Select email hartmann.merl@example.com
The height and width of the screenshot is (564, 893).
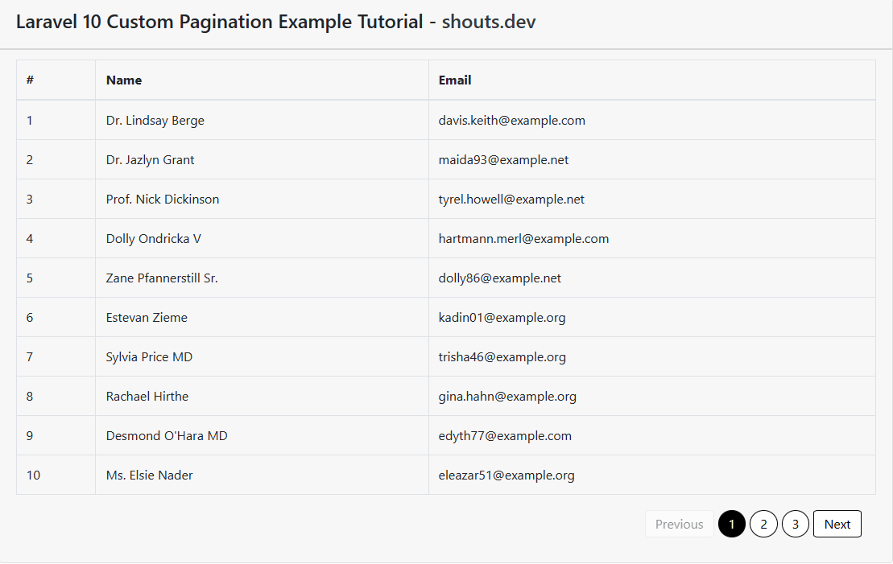point(523,238)
